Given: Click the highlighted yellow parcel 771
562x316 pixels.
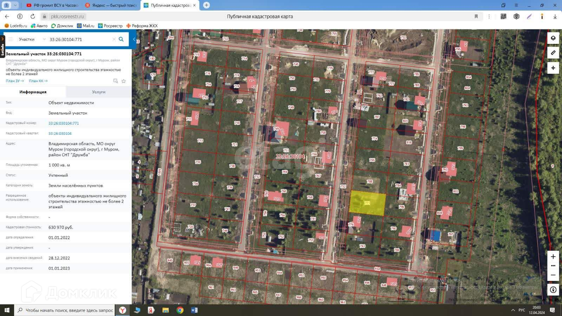Looking at the screenshot, I should tap(367, 203).
